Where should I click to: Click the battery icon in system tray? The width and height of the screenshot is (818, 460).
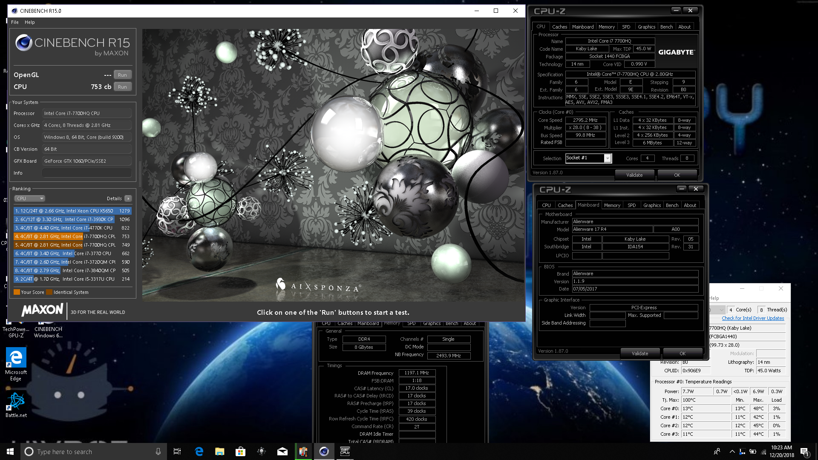[753, 451]
